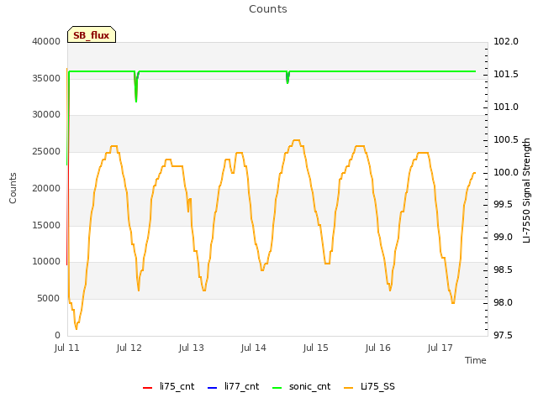
Task: Select the sonic_cnt legend label
Action: (x=310, y=386)
